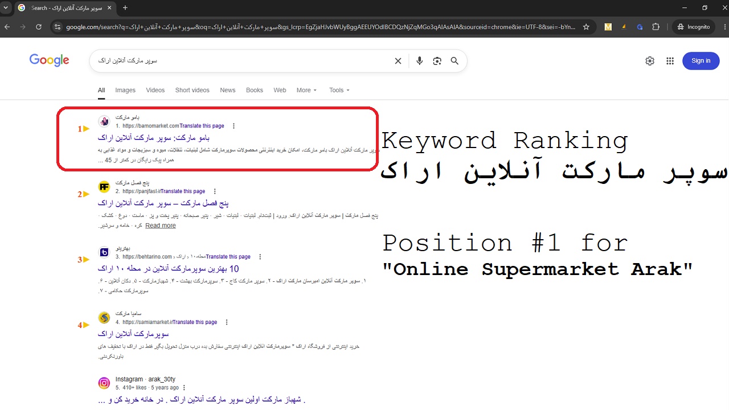This screenshot has height=410, width=729.
Task: Open the Google apps grid
Action: click(670, 61)
